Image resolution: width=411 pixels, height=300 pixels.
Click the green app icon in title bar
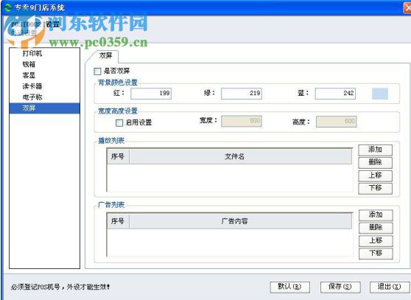[7, 7]
